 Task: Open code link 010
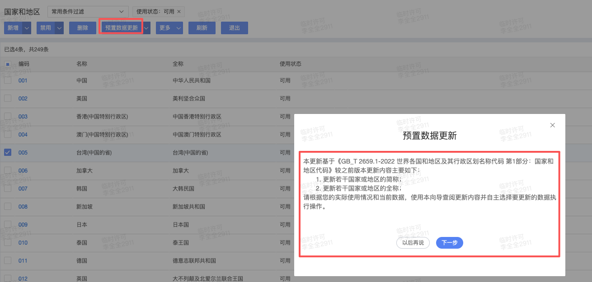click(23, 243)
